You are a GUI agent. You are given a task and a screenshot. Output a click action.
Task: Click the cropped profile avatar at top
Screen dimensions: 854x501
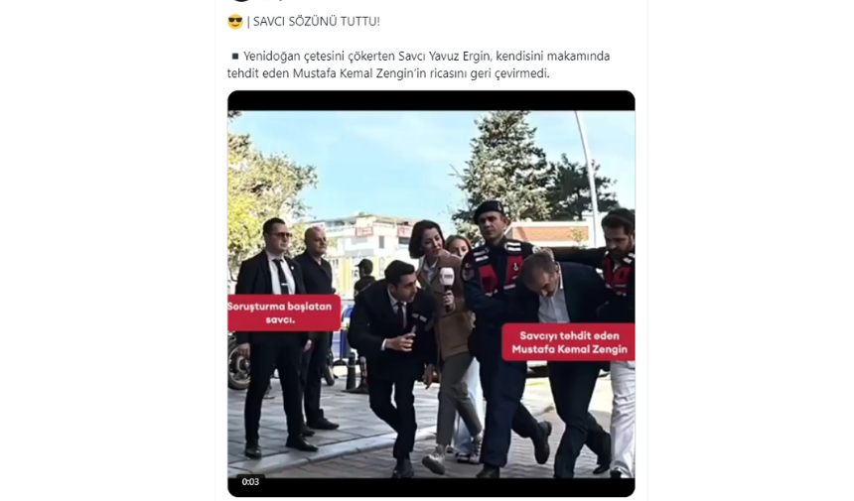240,1
